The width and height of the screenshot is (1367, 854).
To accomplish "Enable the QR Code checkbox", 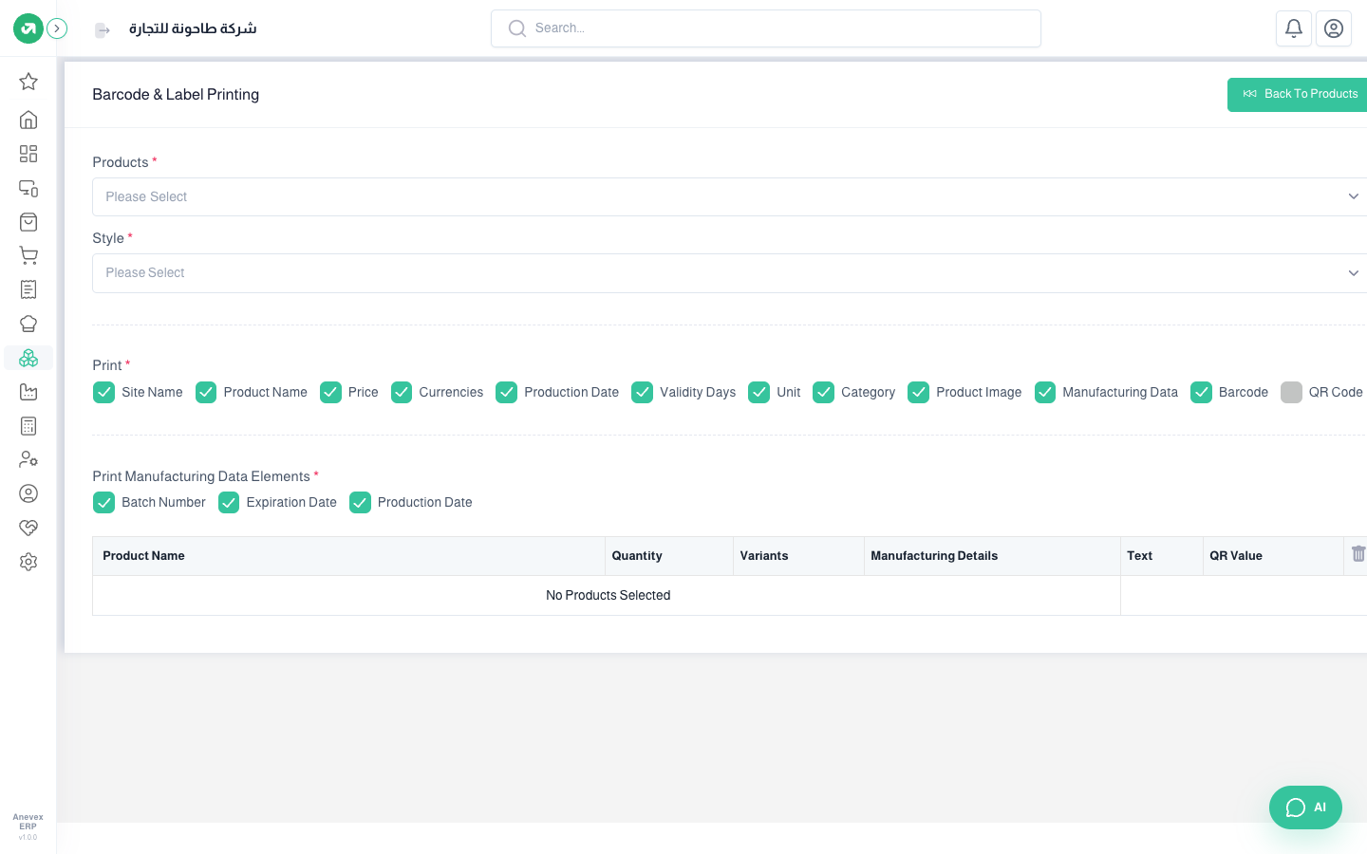I will [1291, 392].
